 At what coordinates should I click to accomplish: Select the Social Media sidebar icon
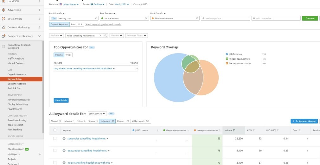(x=3, y=19)
